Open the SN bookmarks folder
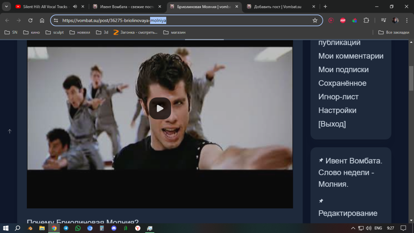Screen dimensions: 414x233 pos(11,32)
